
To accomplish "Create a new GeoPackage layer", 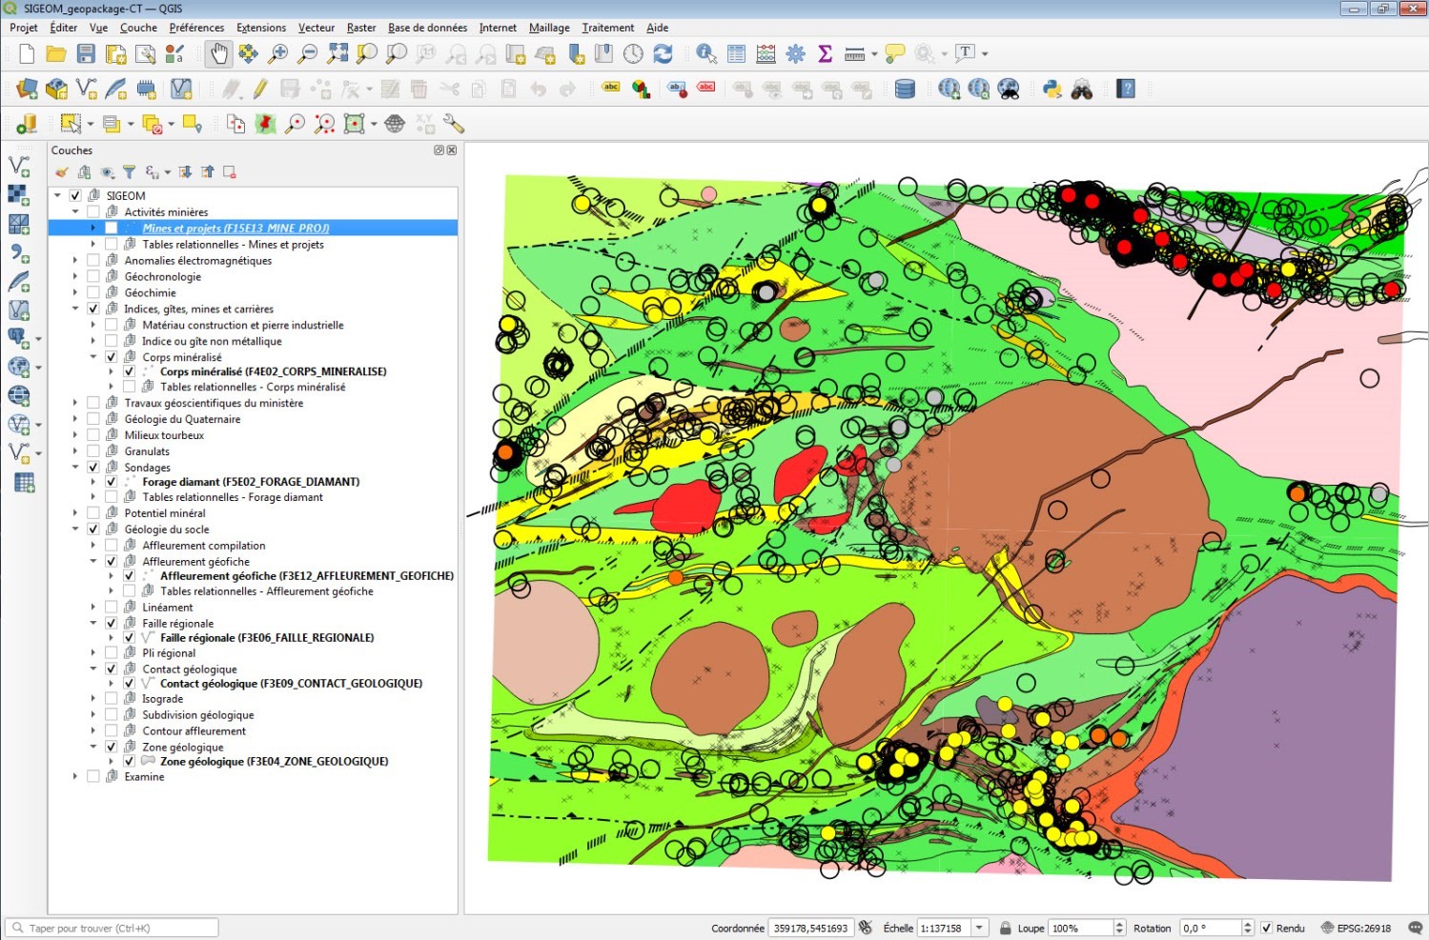I will (x=57, y=90).
